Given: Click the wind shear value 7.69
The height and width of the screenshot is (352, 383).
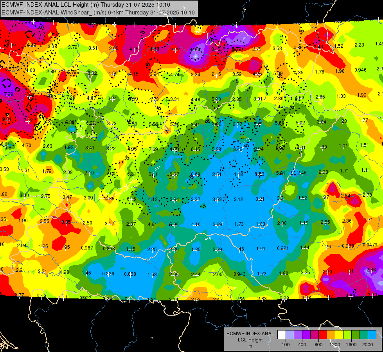Looking at the screenshot, I should click(153, 149).
